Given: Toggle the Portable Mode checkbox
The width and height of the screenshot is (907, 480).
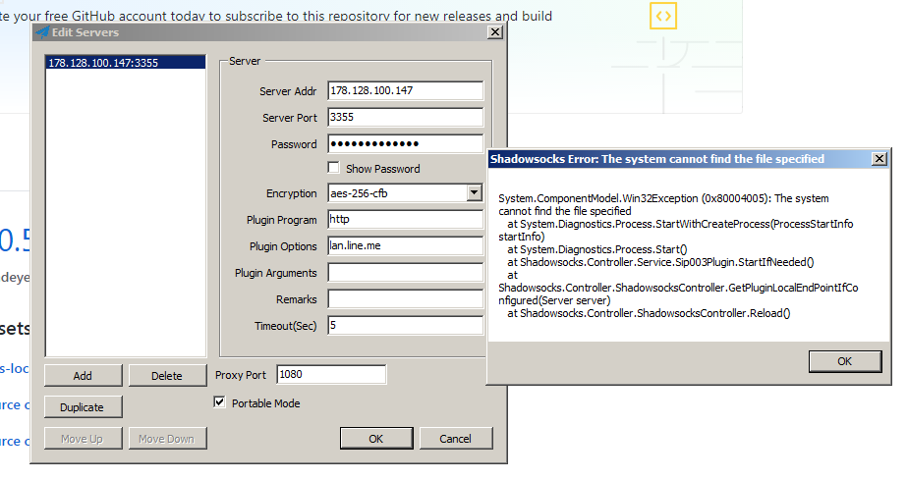Looking at the screenshot, I should 219,402.
